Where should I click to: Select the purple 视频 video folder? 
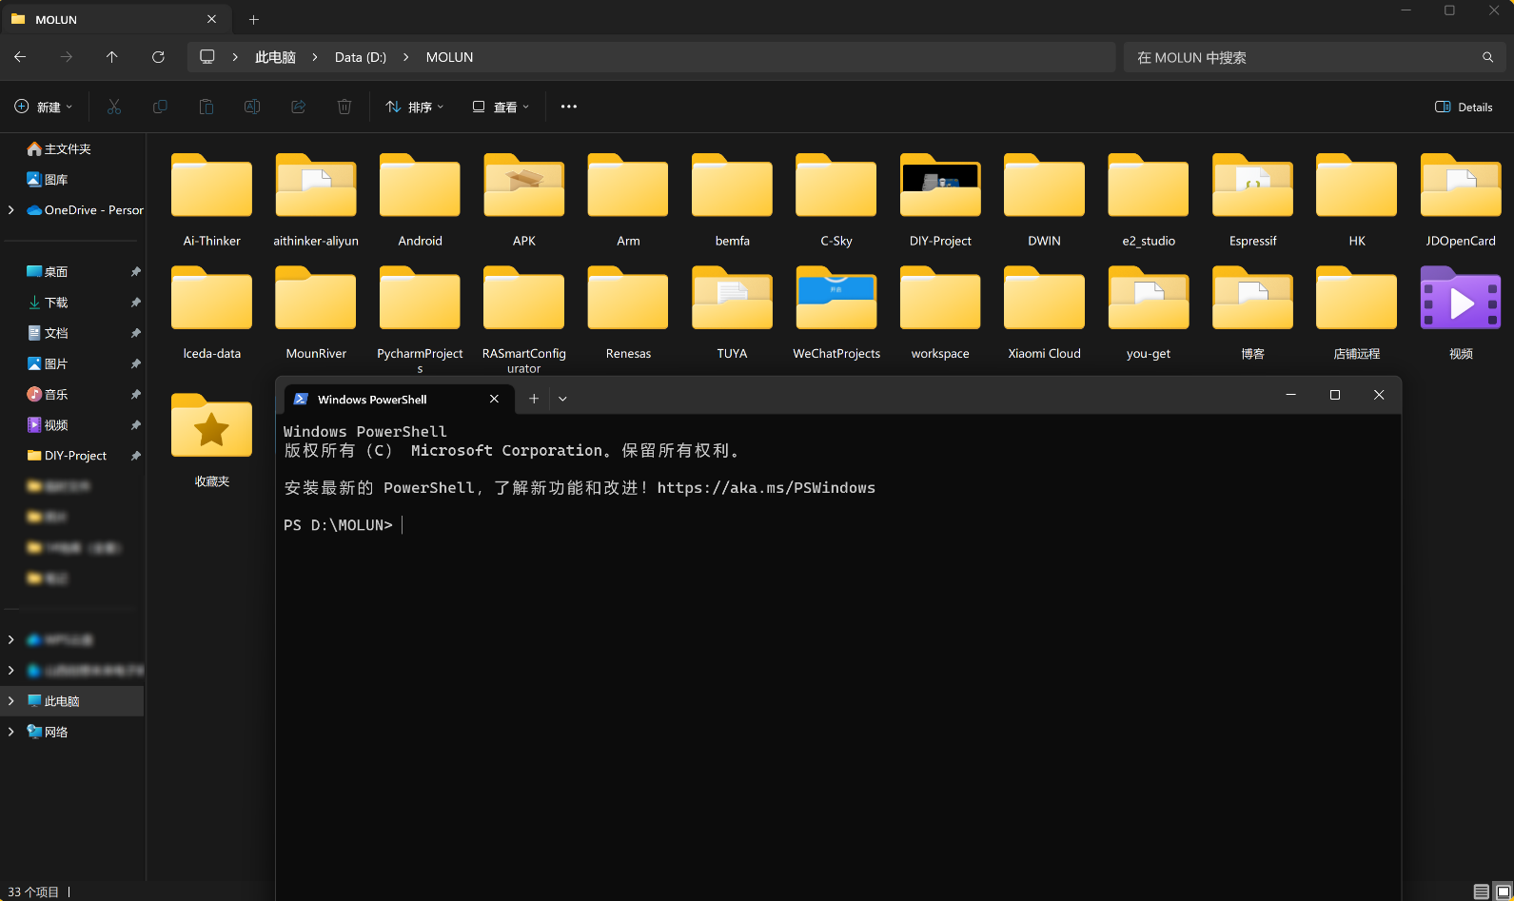click(x=1461, y=312)
